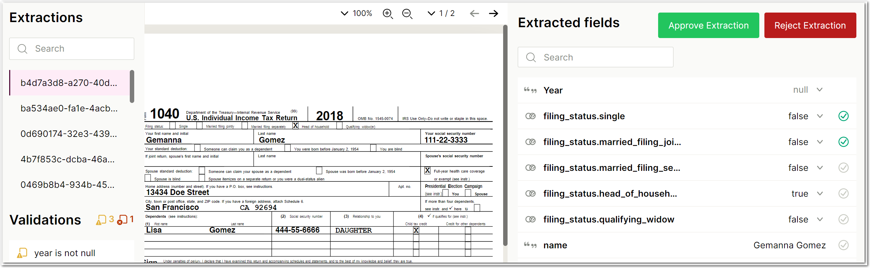Click the 'Gemanna Gomez' name value
This screenshot has width=870, height=268.
(789, 245)
